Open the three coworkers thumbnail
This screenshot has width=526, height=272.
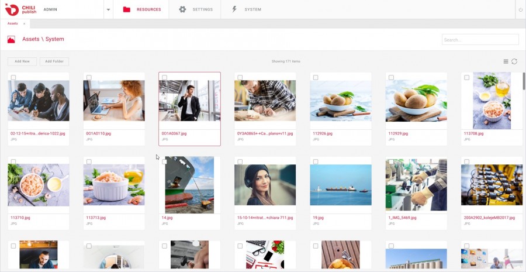pos(39,101)
